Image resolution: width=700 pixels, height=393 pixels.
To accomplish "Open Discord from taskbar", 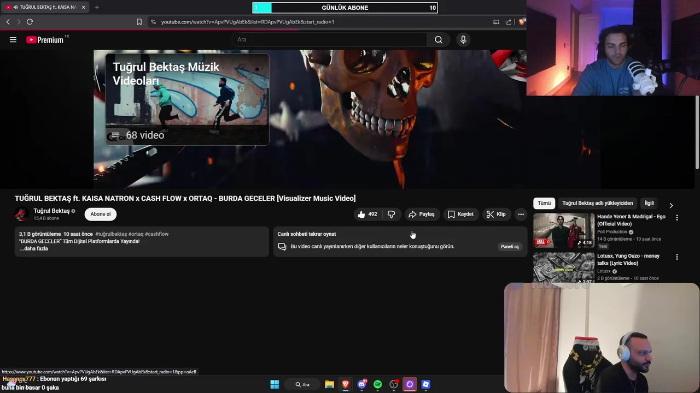I will tap(361, 384).
